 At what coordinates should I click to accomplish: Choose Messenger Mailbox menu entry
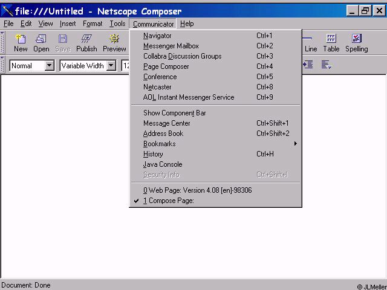(215, 46)
